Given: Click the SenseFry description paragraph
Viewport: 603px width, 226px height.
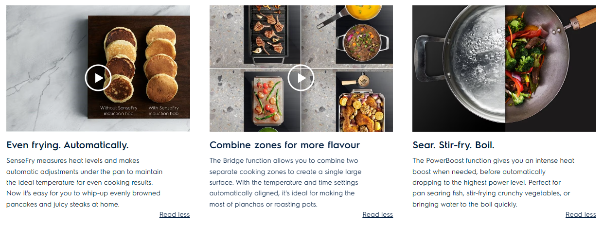Looking at the screenshot, I should (x=84, y=182).
